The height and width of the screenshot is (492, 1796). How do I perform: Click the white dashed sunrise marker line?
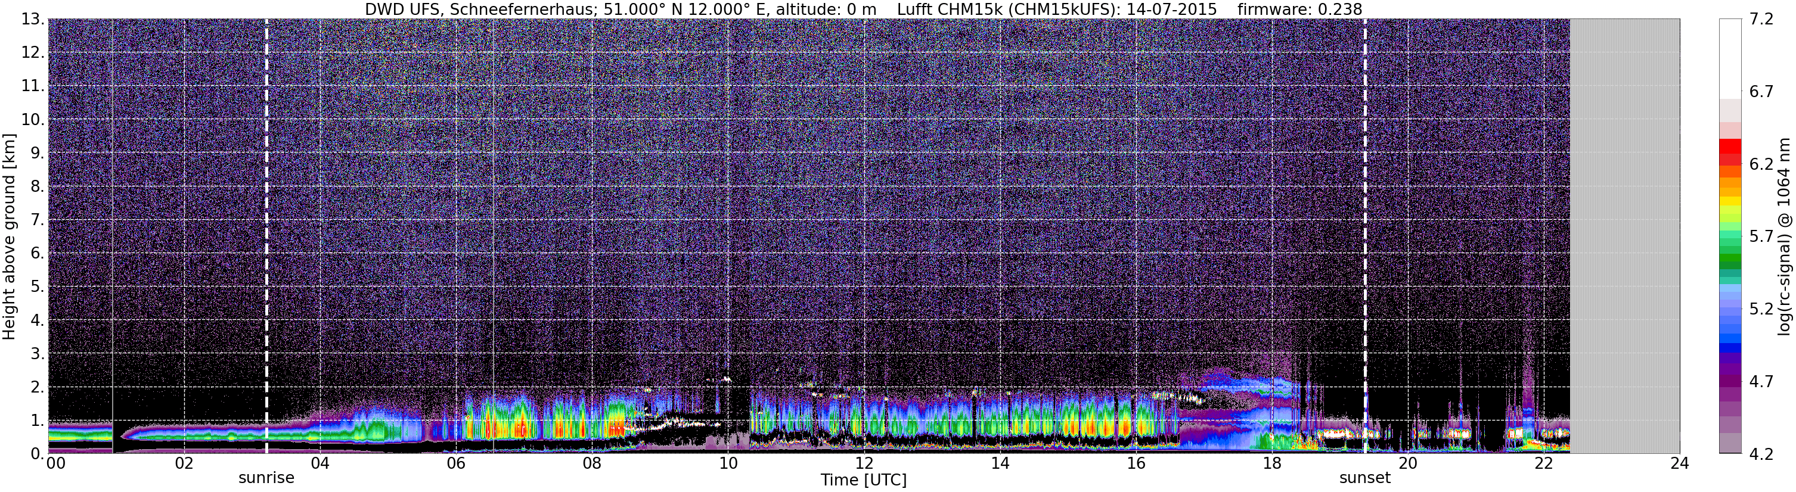(x=266, y=235)
